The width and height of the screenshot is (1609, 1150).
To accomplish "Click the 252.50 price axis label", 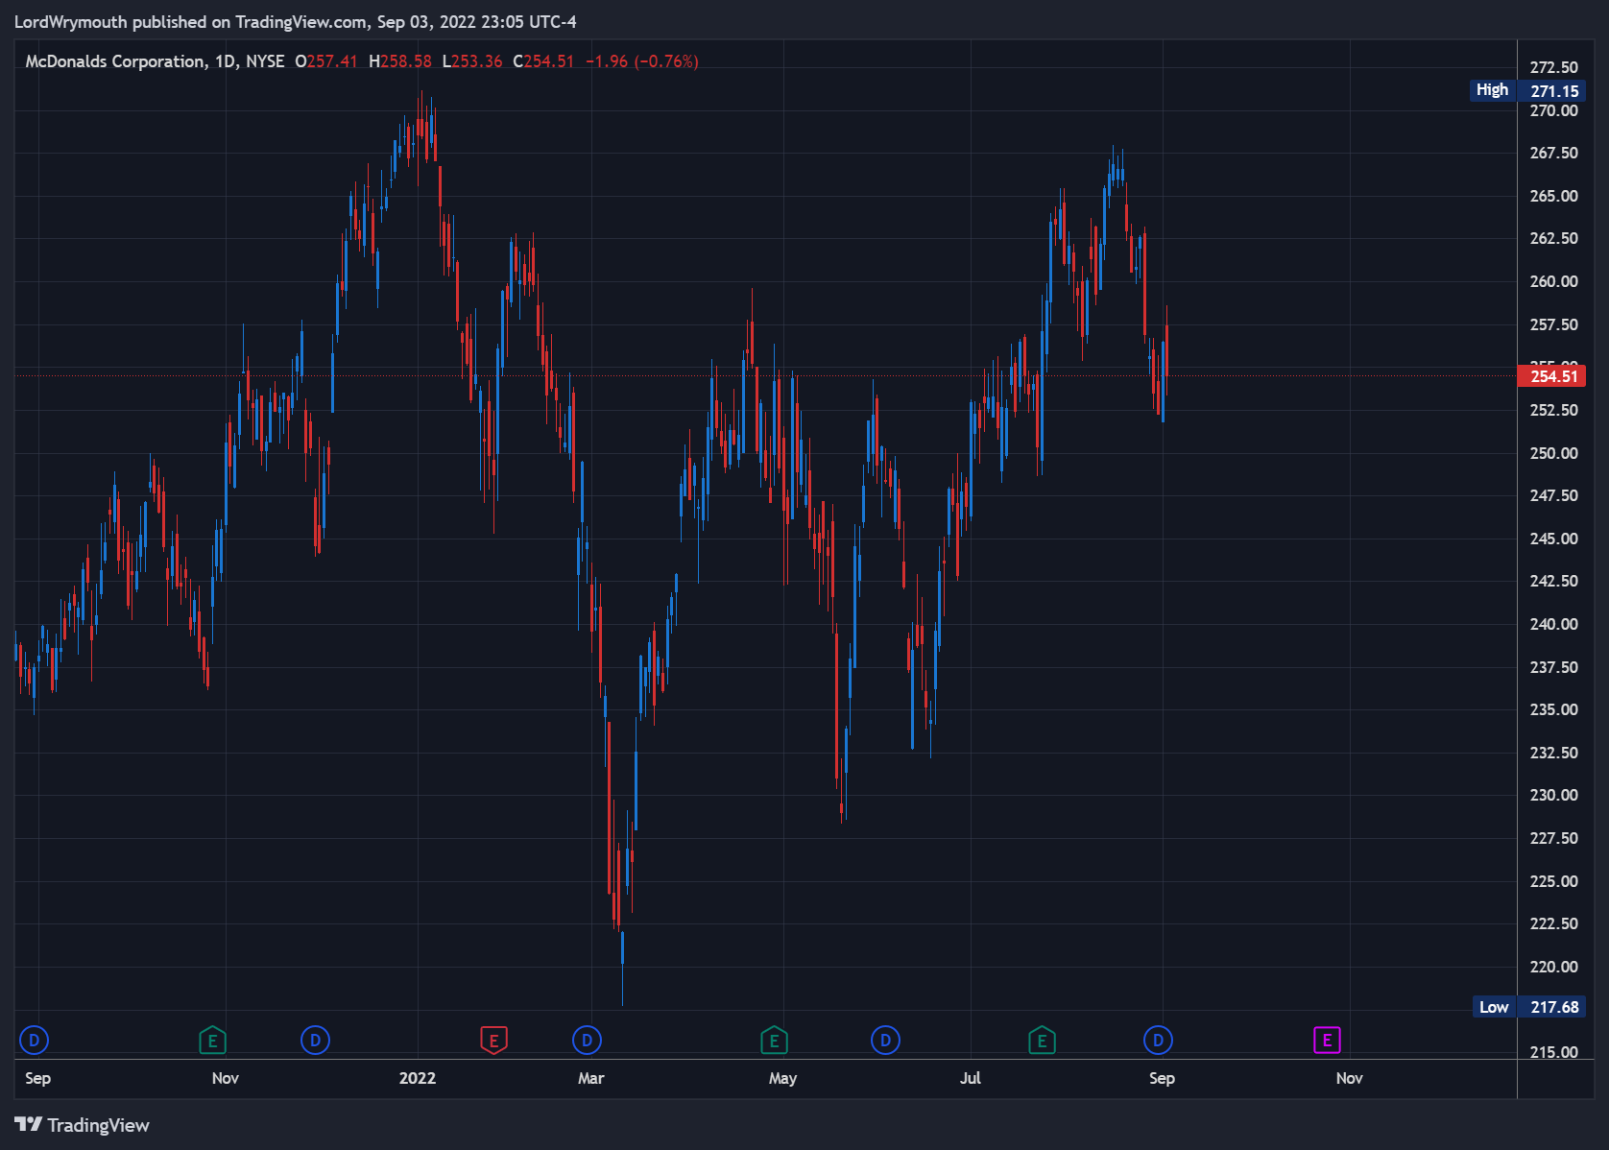I will tap(1553, 410).
